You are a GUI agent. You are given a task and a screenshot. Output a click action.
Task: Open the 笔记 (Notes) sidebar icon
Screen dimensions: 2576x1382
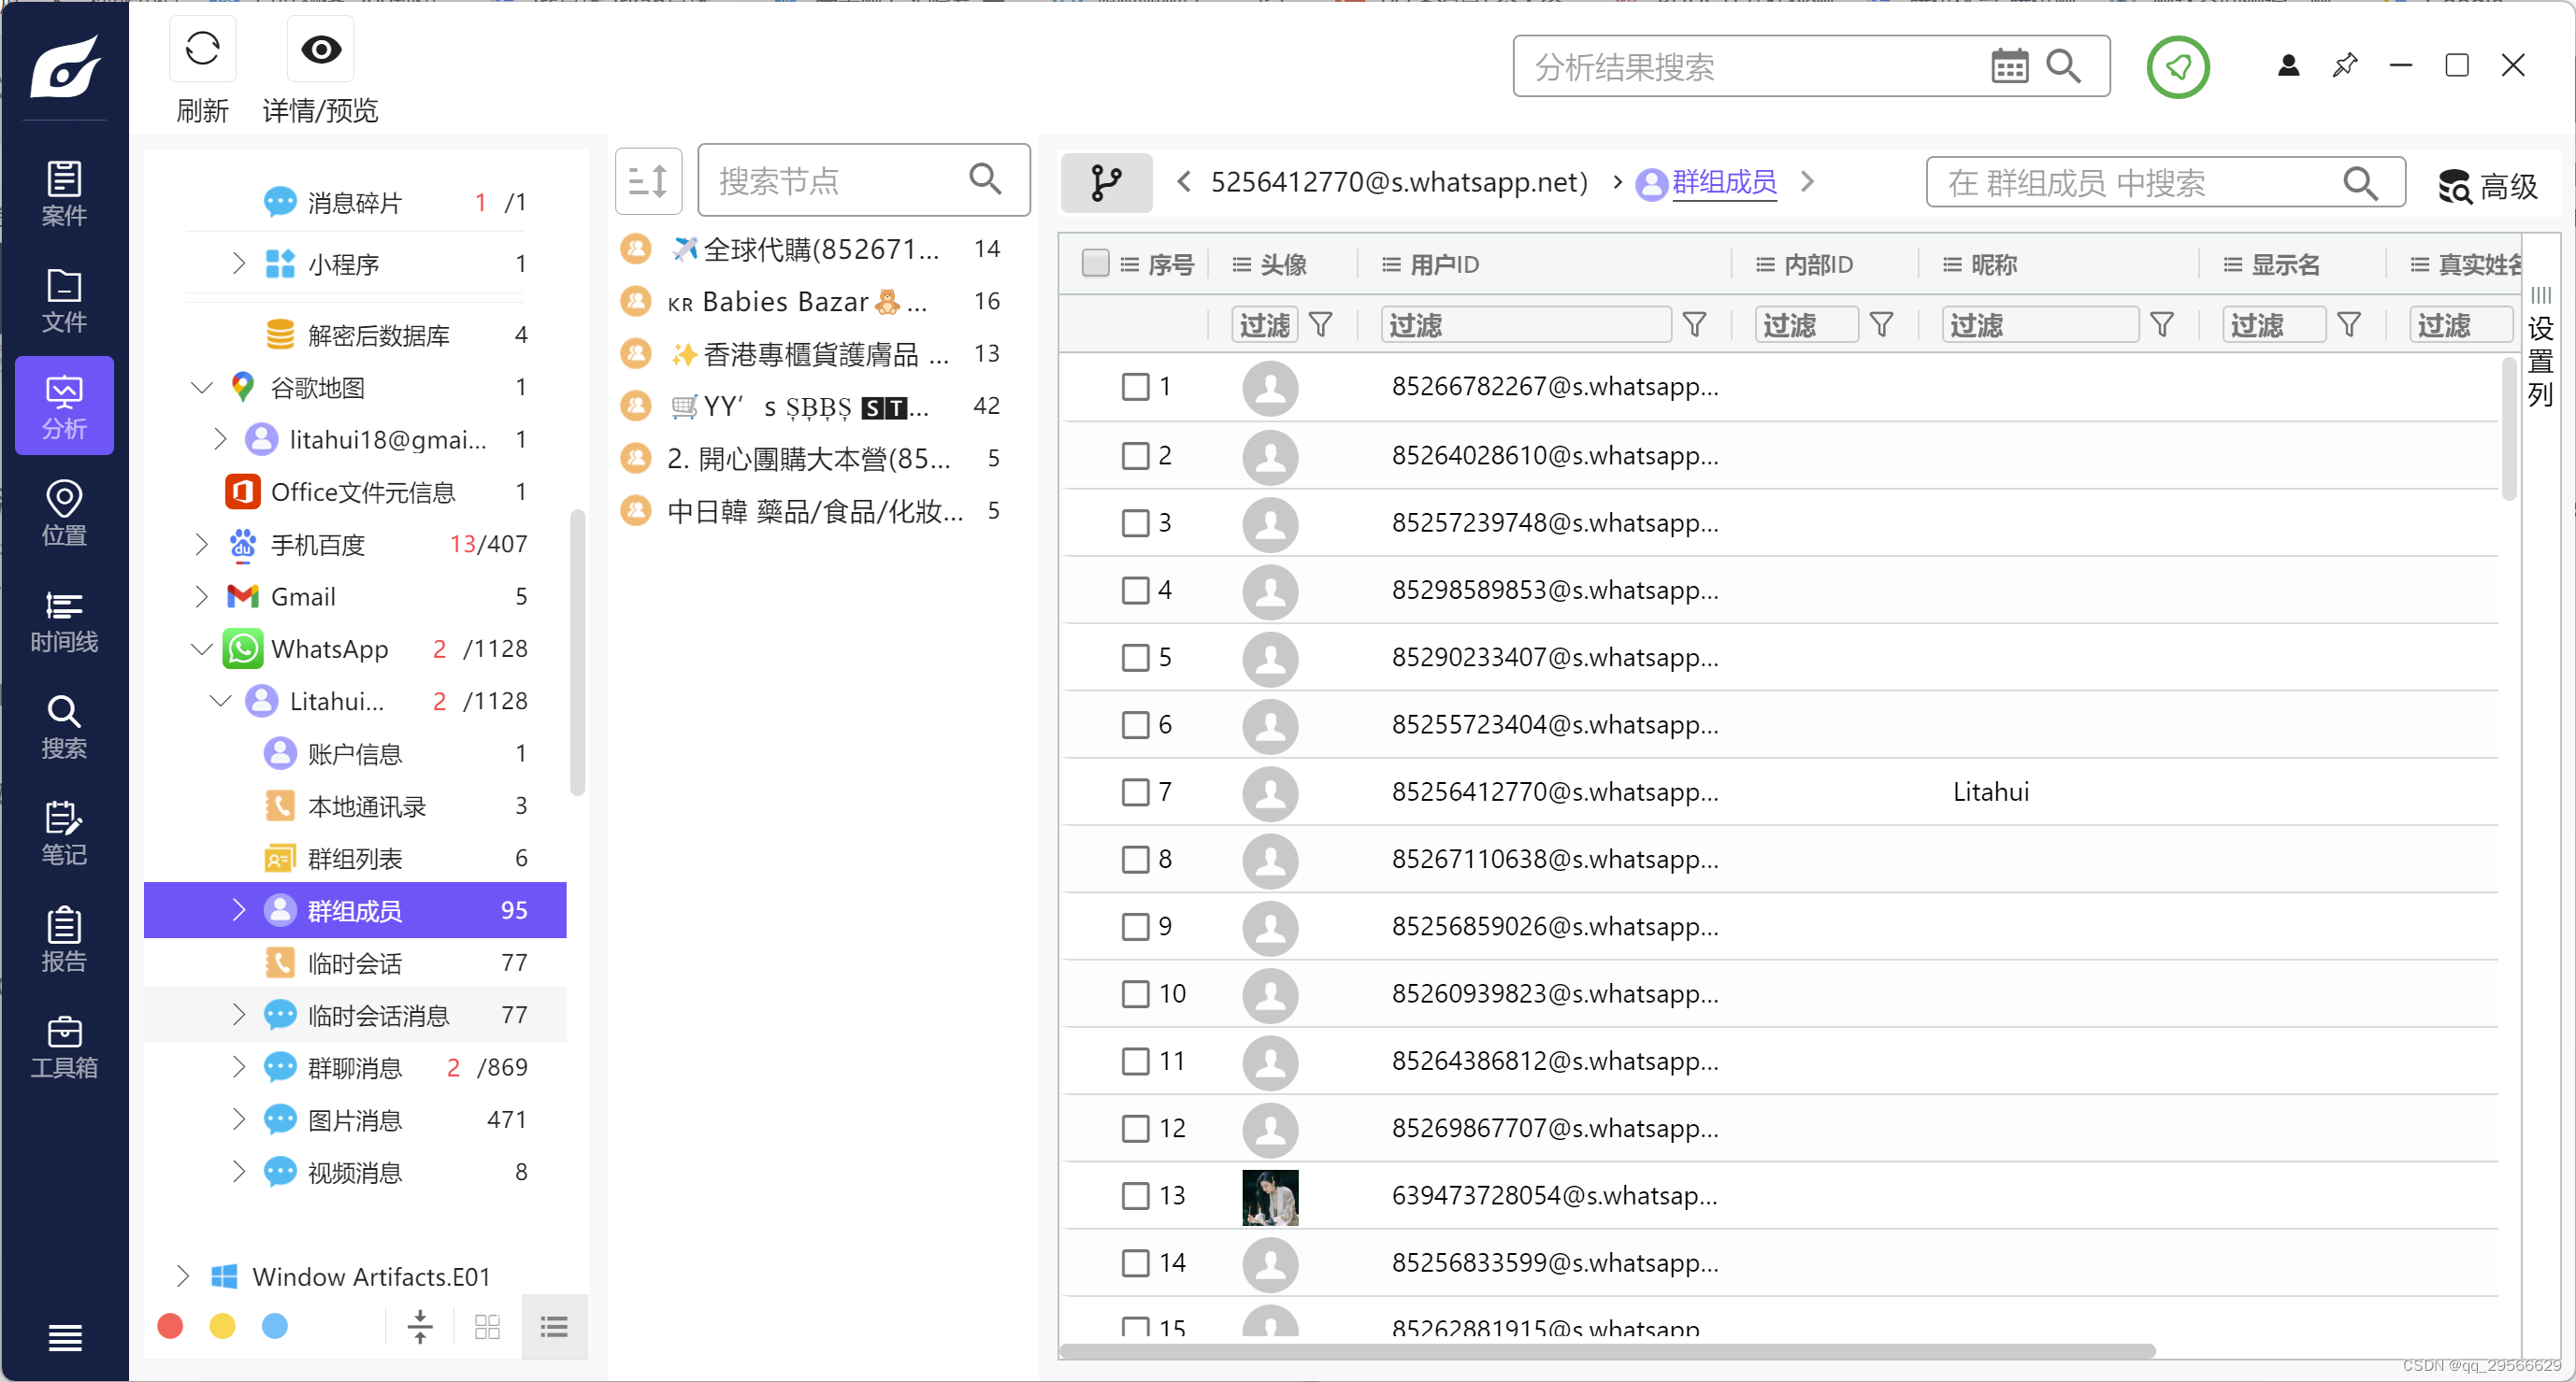pos(64,833)
